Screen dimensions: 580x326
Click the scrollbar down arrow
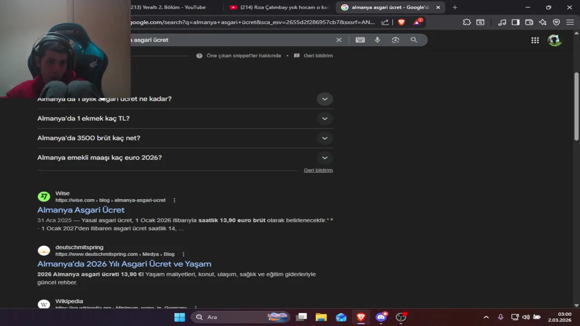[576, 305]
